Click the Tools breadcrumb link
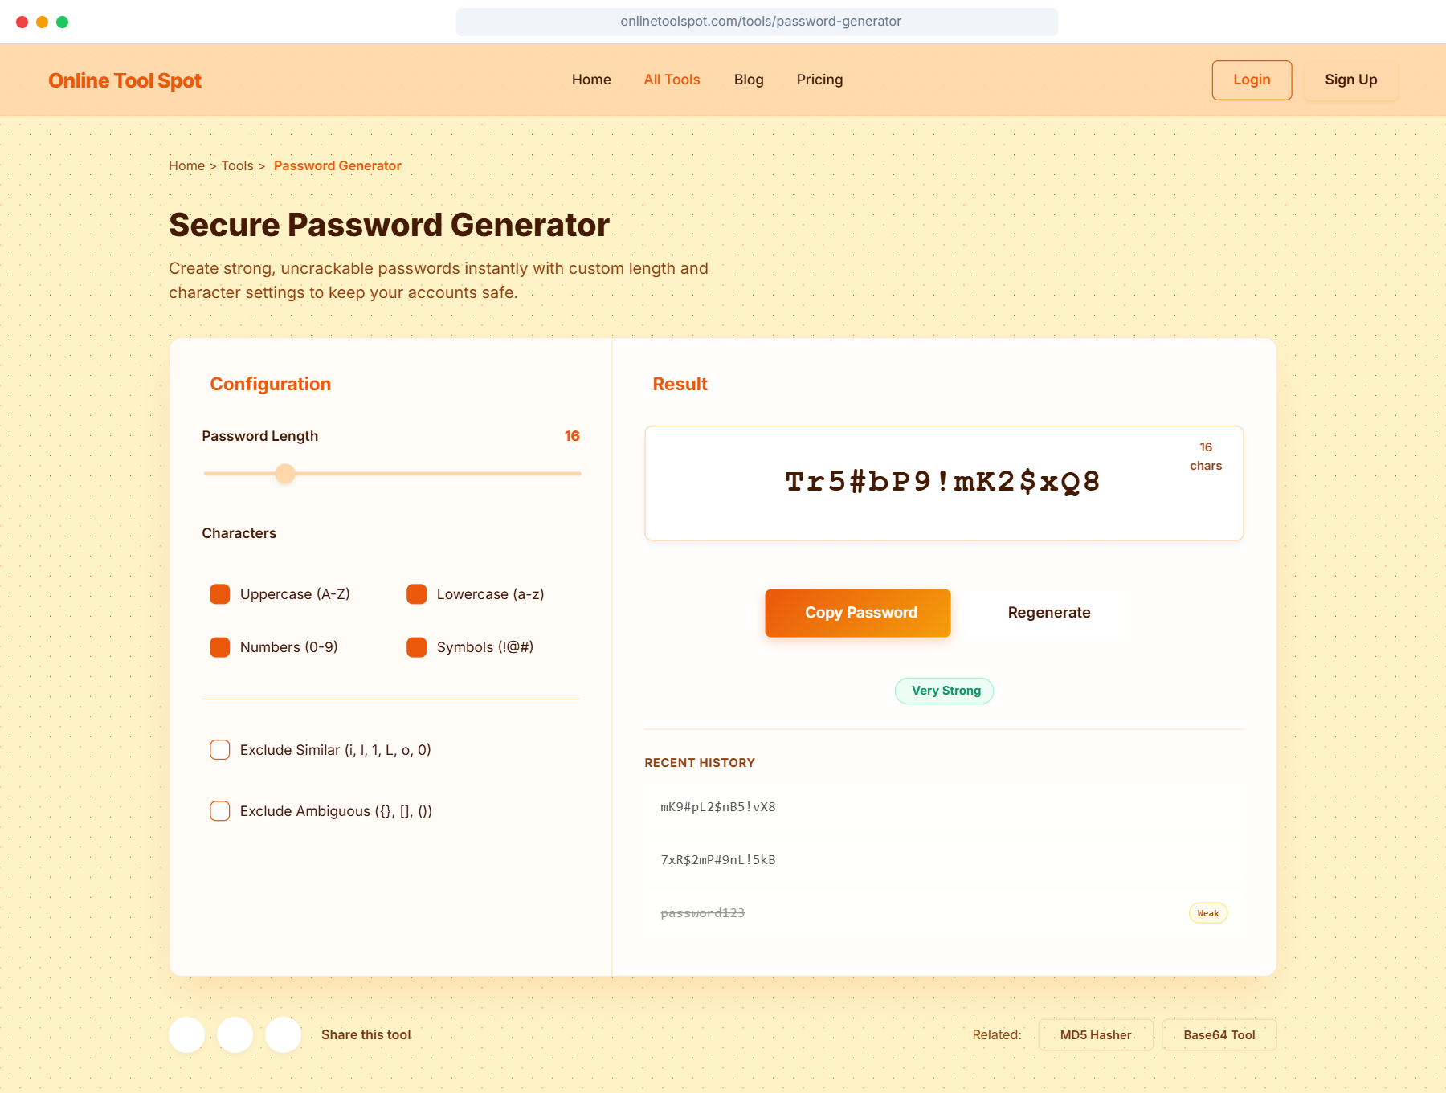The height and width of the screenshot is (1093, 1446). click(x=237, y=165)
